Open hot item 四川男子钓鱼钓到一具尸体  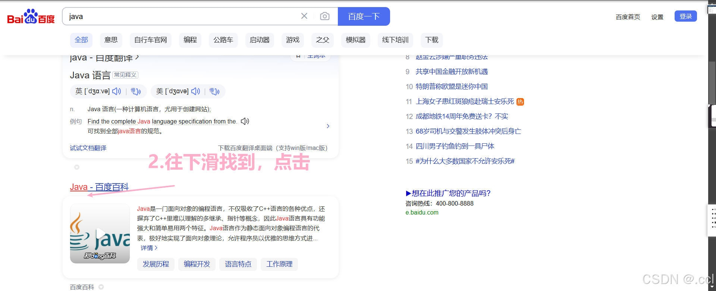[x=455, y=146]
